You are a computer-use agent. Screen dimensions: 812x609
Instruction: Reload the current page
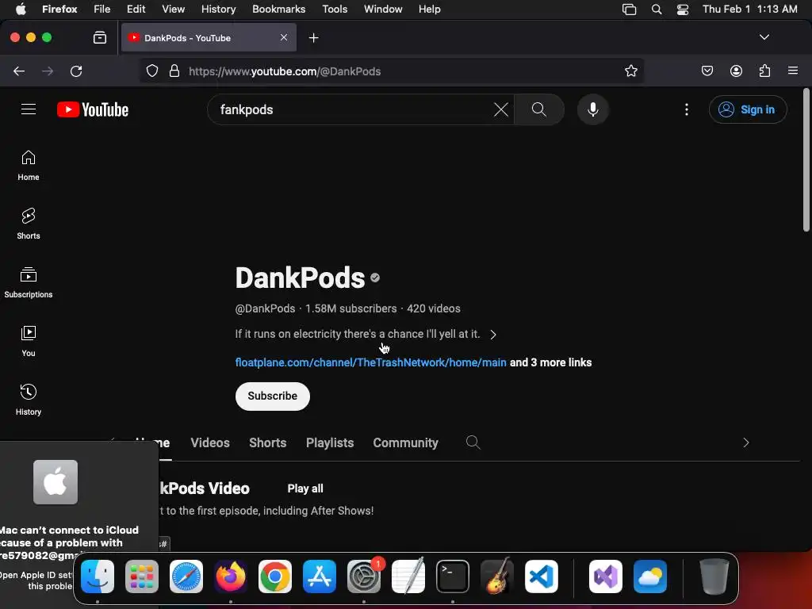click(76, 71)
